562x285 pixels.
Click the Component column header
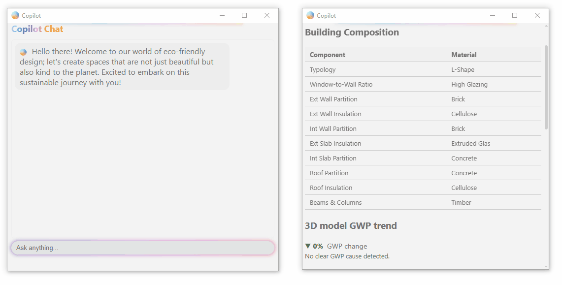point(327,55)
